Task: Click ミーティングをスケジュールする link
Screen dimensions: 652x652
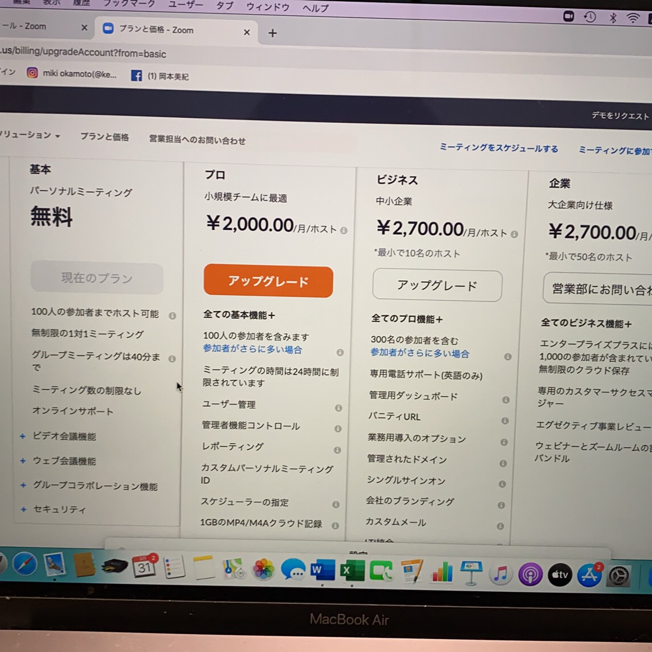Action: [x=499, y=148]
